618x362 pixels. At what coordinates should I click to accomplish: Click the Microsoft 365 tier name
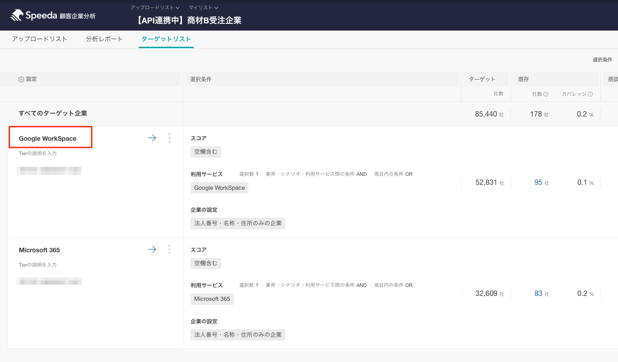(40, 250)
